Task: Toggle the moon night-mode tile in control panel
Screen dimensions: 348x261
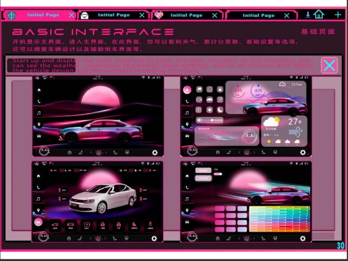Action: (x=220, y=109)
